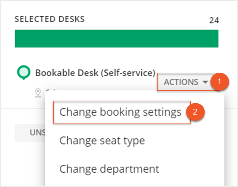Click the green selection progress bar
Screen dimensions: 238x187
[x=117, y=38]
